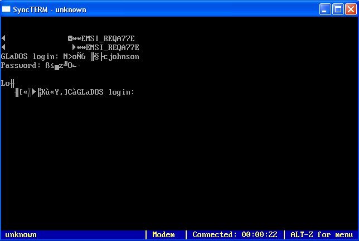
Task: Click the 'Password:' prompt line
Action: point(41,66)
